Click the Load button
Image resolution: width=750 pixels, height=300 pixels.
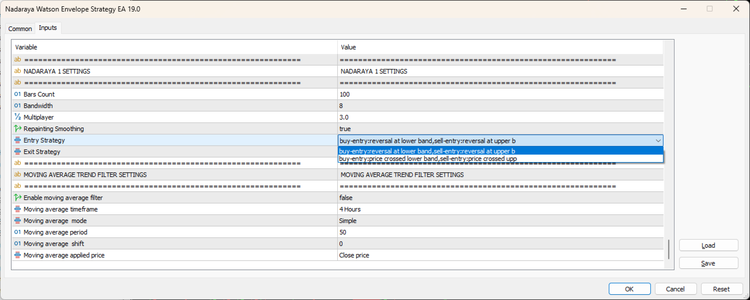point(708,245)
